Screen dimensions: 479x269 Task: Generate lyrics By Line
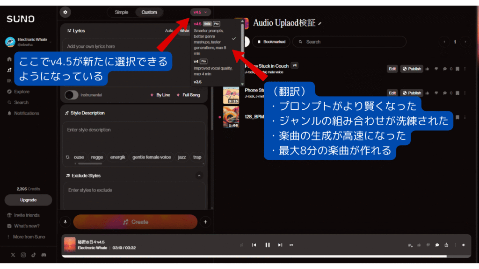(x=160, y=95)
